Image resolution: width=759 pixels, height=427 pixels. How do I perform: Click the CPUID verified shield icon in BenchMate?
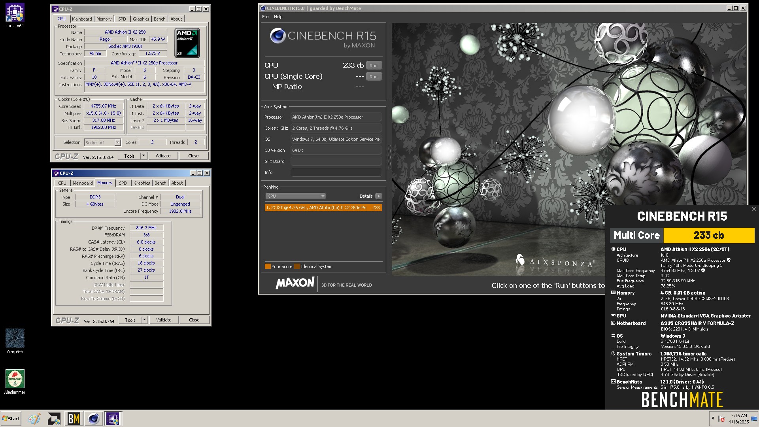[x=729, y=260]
